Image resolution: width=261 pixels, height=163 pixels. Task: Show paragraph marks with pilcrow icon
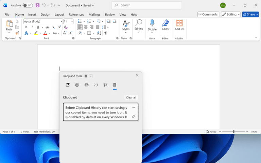point(106,33)
